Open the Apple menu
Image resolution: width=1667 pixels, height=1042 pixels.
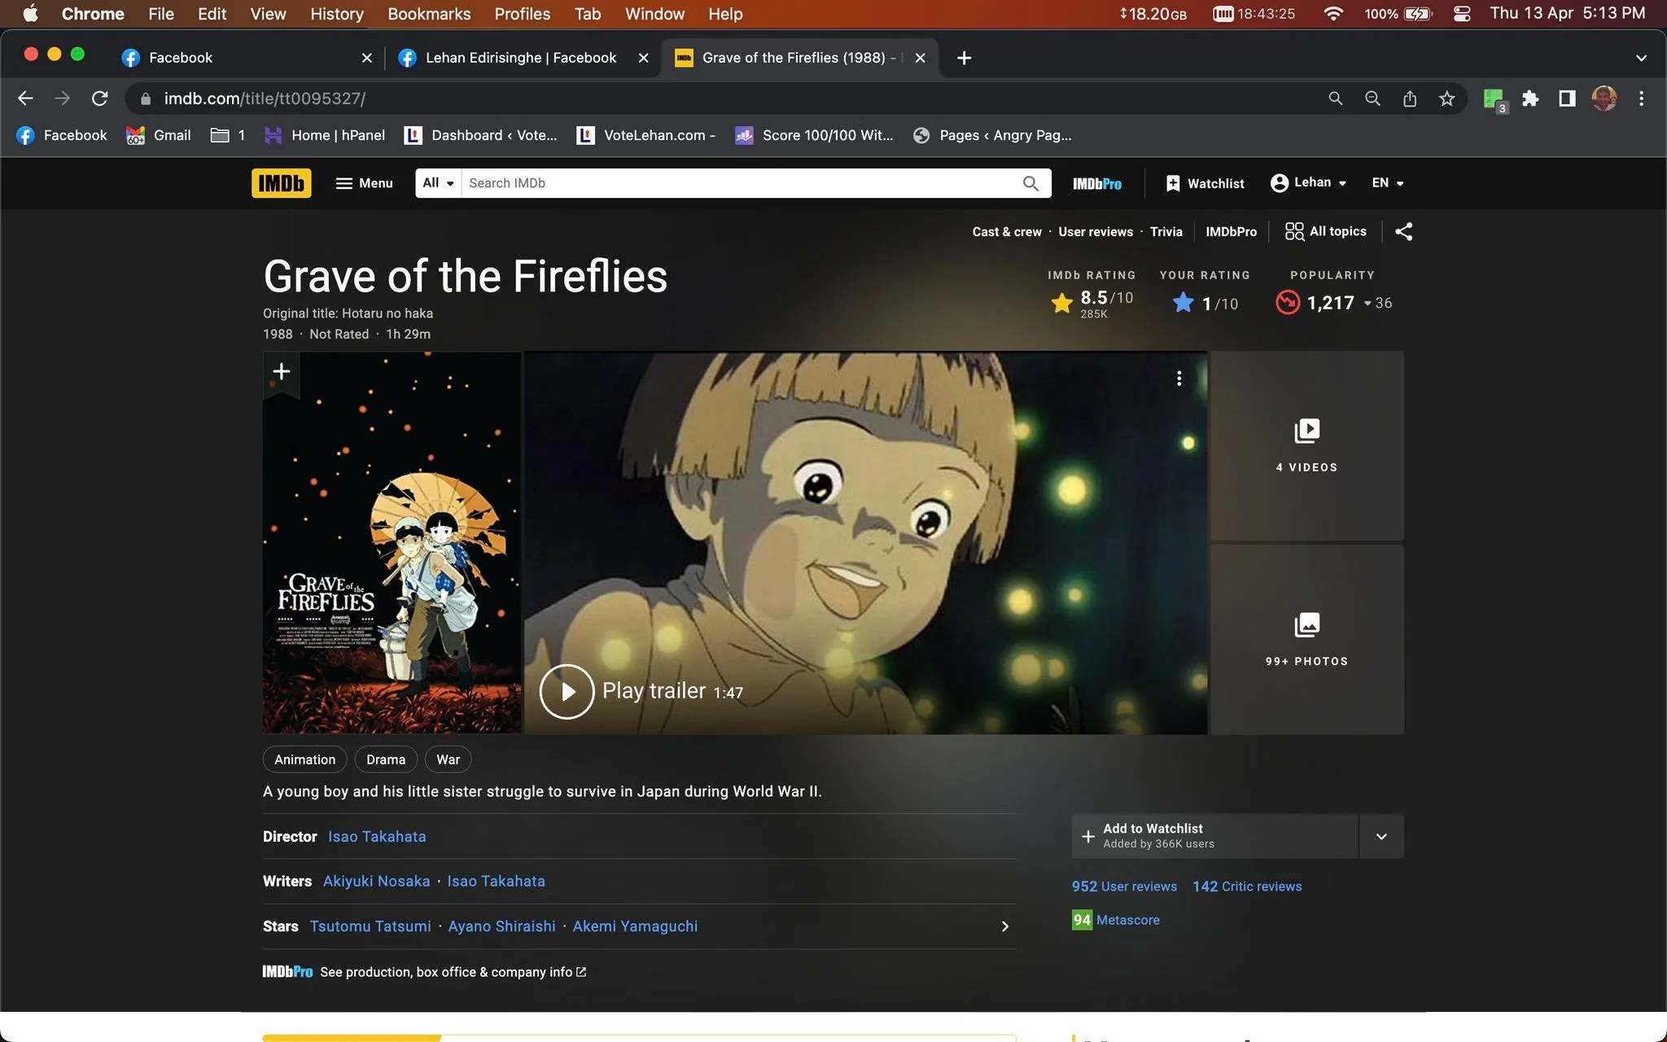(x=30, y=14)
